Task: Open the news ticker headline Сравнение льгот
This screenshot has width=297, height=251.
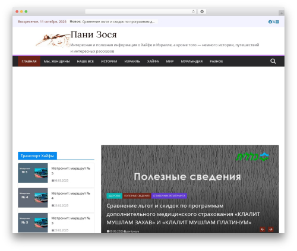Action: [x=118, y=21]
